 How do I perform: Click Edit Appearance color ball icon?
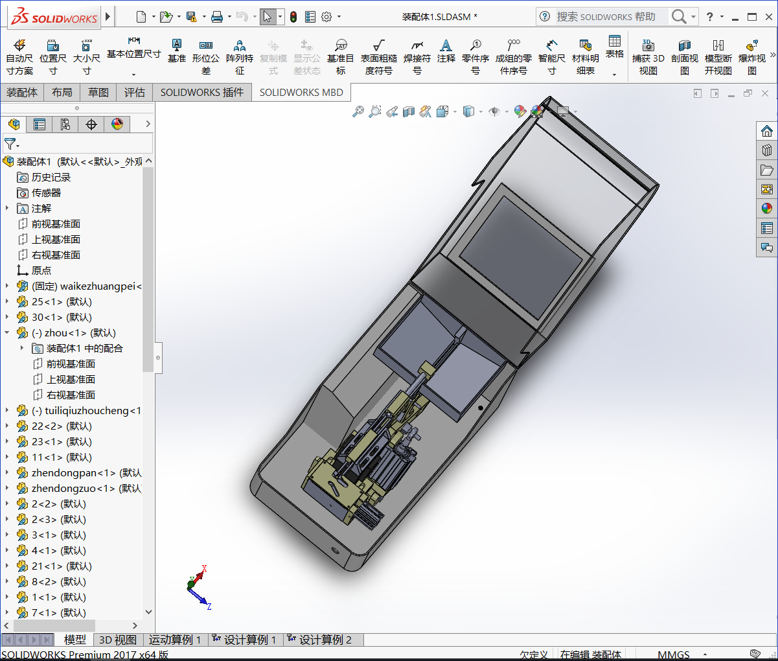pyautogui.click(x=520, y=111)
